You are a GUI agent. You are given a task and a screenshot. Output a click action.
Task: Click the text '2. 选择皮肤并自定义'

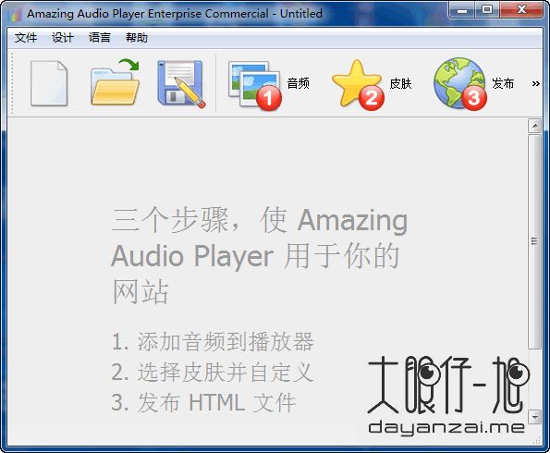[213, 372]
